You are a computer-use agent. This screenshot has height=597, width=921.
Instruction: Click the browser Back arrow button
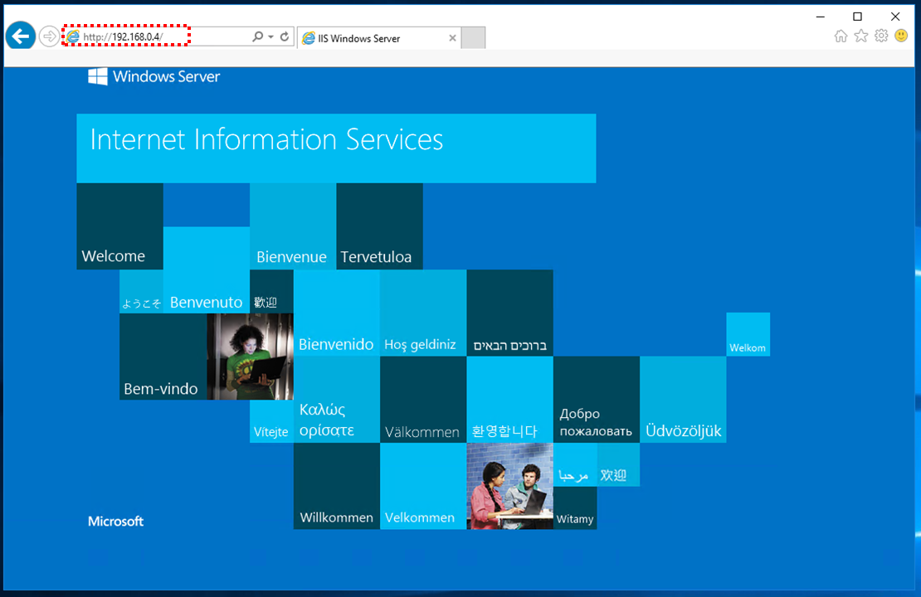tap(21, 36)
